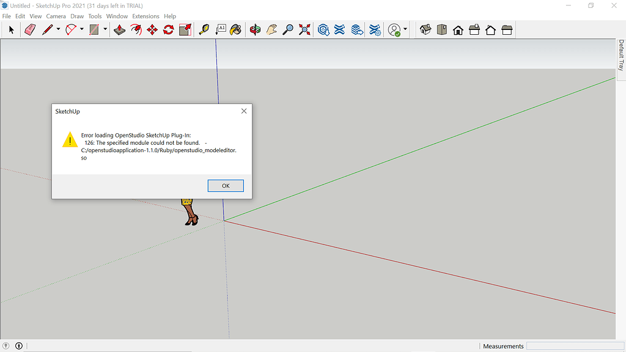Viewport: 626px width, 352px height.
Task: Open the Extensions menu
Action: (145, 16)
